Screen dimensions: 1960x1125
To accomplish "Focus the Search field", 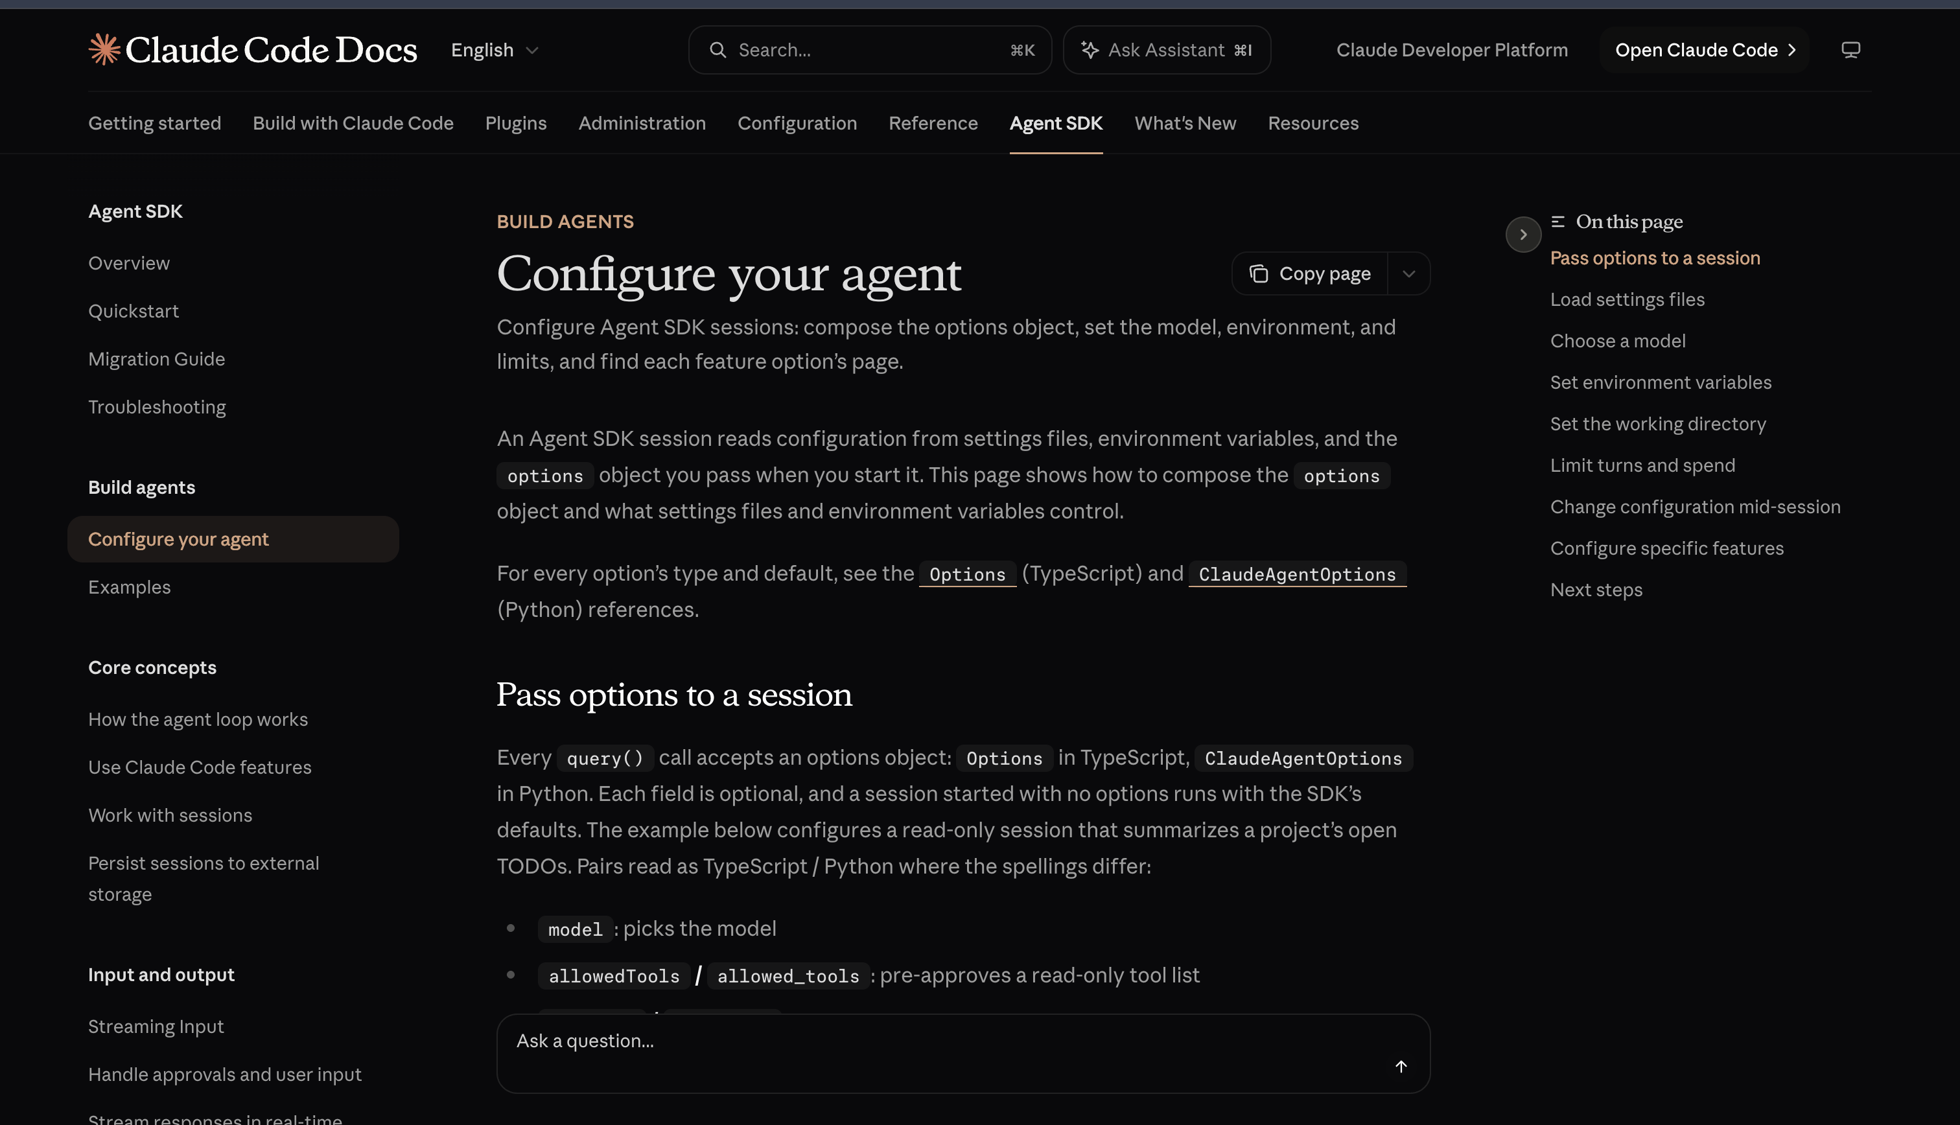I will 870,51.
